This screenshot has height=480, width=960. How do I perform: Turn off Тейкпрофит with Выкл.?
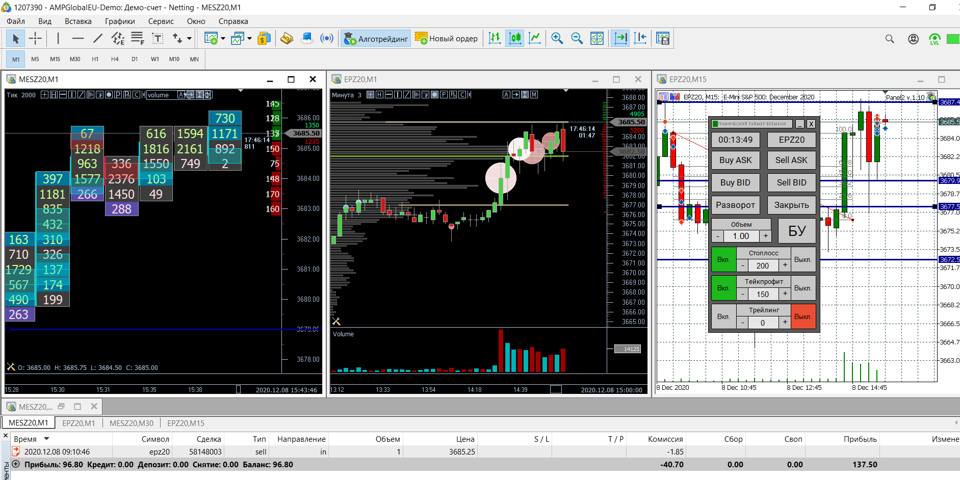tap(803, 288)
